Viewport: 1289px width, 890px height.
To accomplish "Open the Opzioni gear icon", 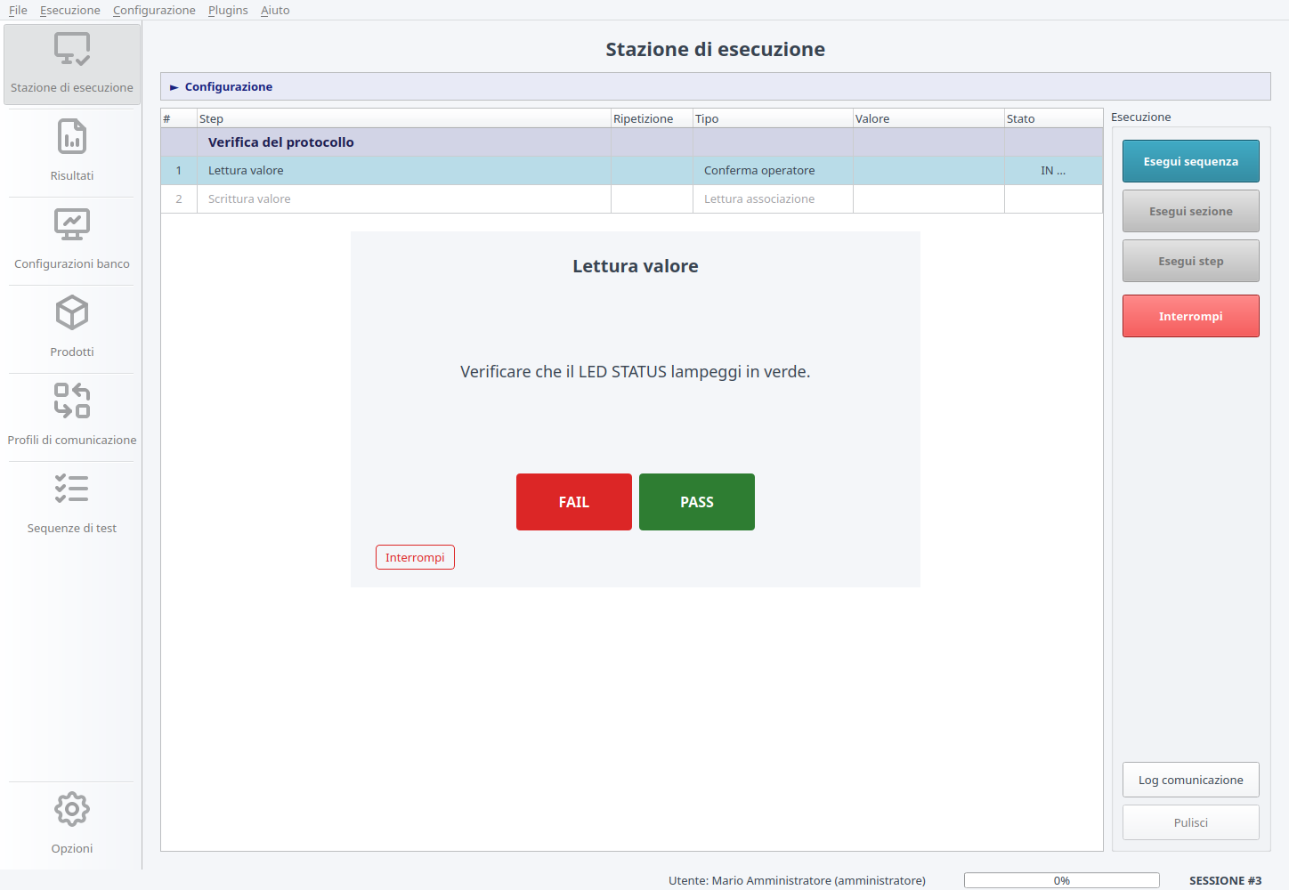I will 72,809.
